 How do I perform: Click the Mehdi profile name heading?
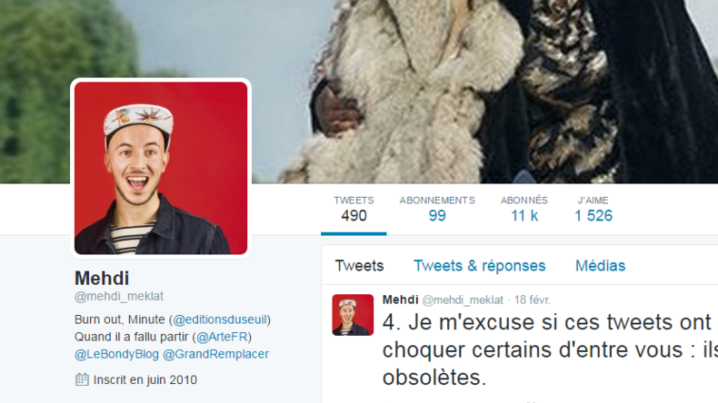[102, 278]
